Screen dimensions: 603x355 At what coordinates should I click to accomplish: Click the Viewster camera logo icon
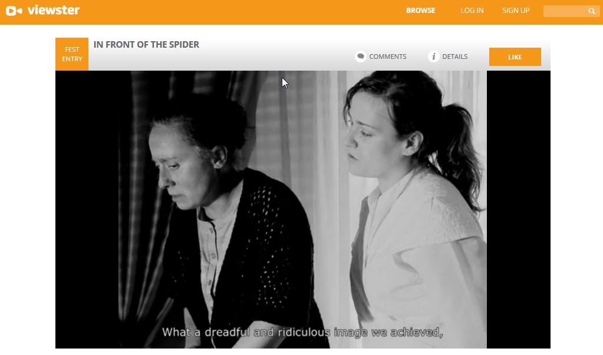[14, 11]
